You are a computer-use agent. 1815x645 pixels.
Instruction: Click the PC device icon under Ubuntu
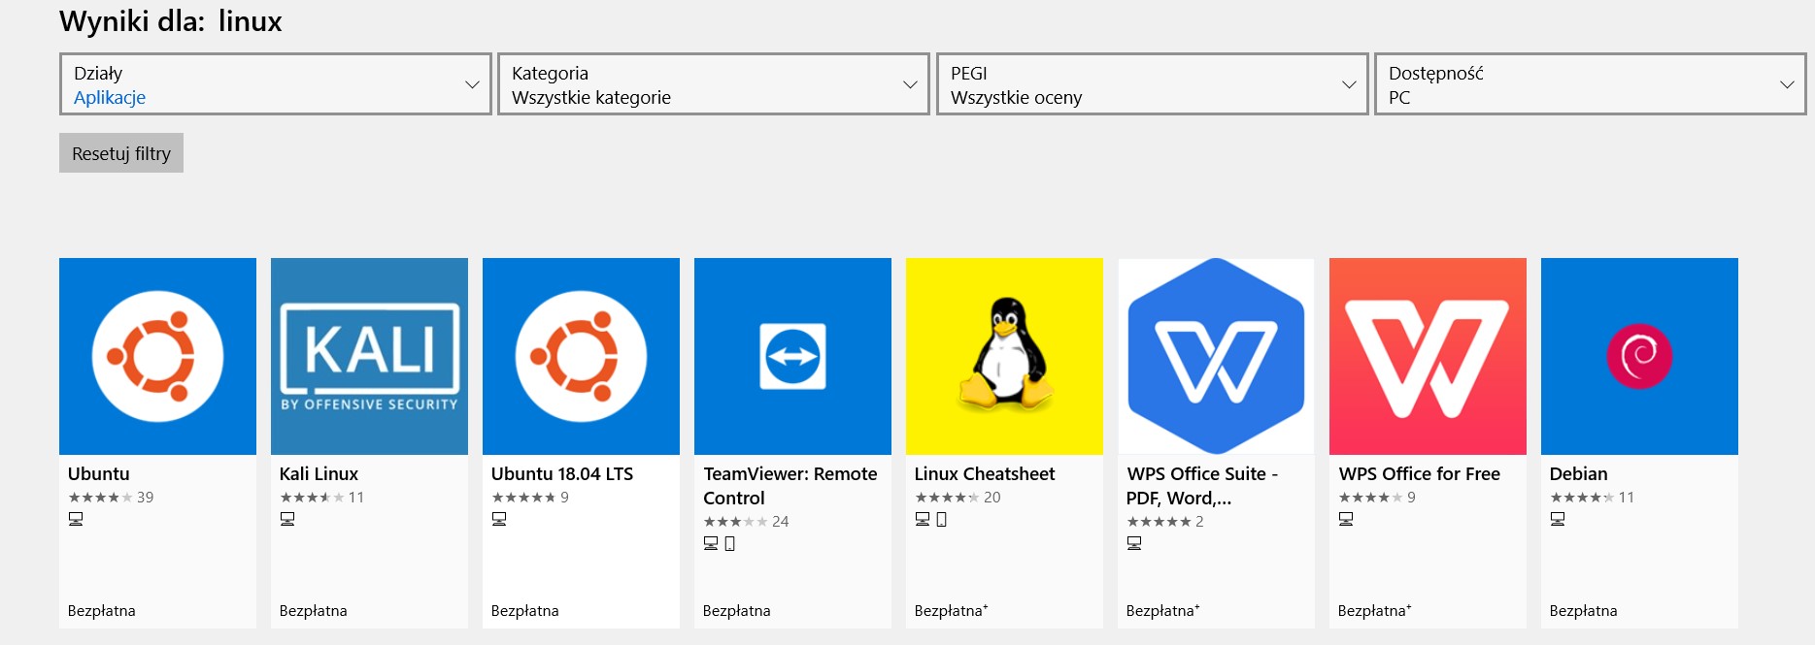(x=76, y=519)
